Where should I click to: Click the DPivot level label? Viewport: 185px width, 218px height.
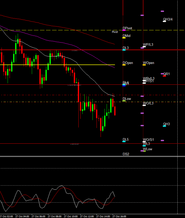point(128,28)
